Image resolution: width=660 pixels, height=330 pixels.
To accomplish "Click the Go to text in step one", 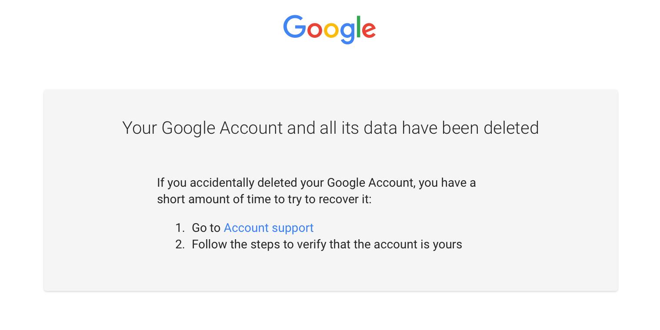I will point(206,228).
